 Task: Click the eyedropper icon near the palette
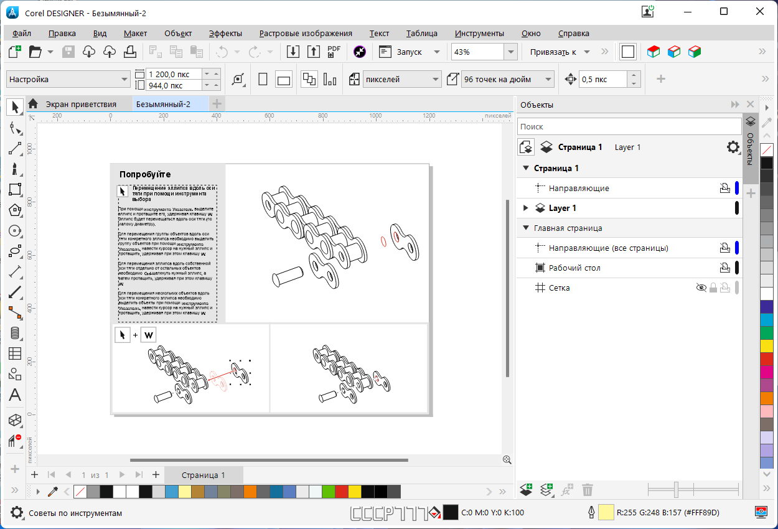pyautogui.click(x=53, y=492)
